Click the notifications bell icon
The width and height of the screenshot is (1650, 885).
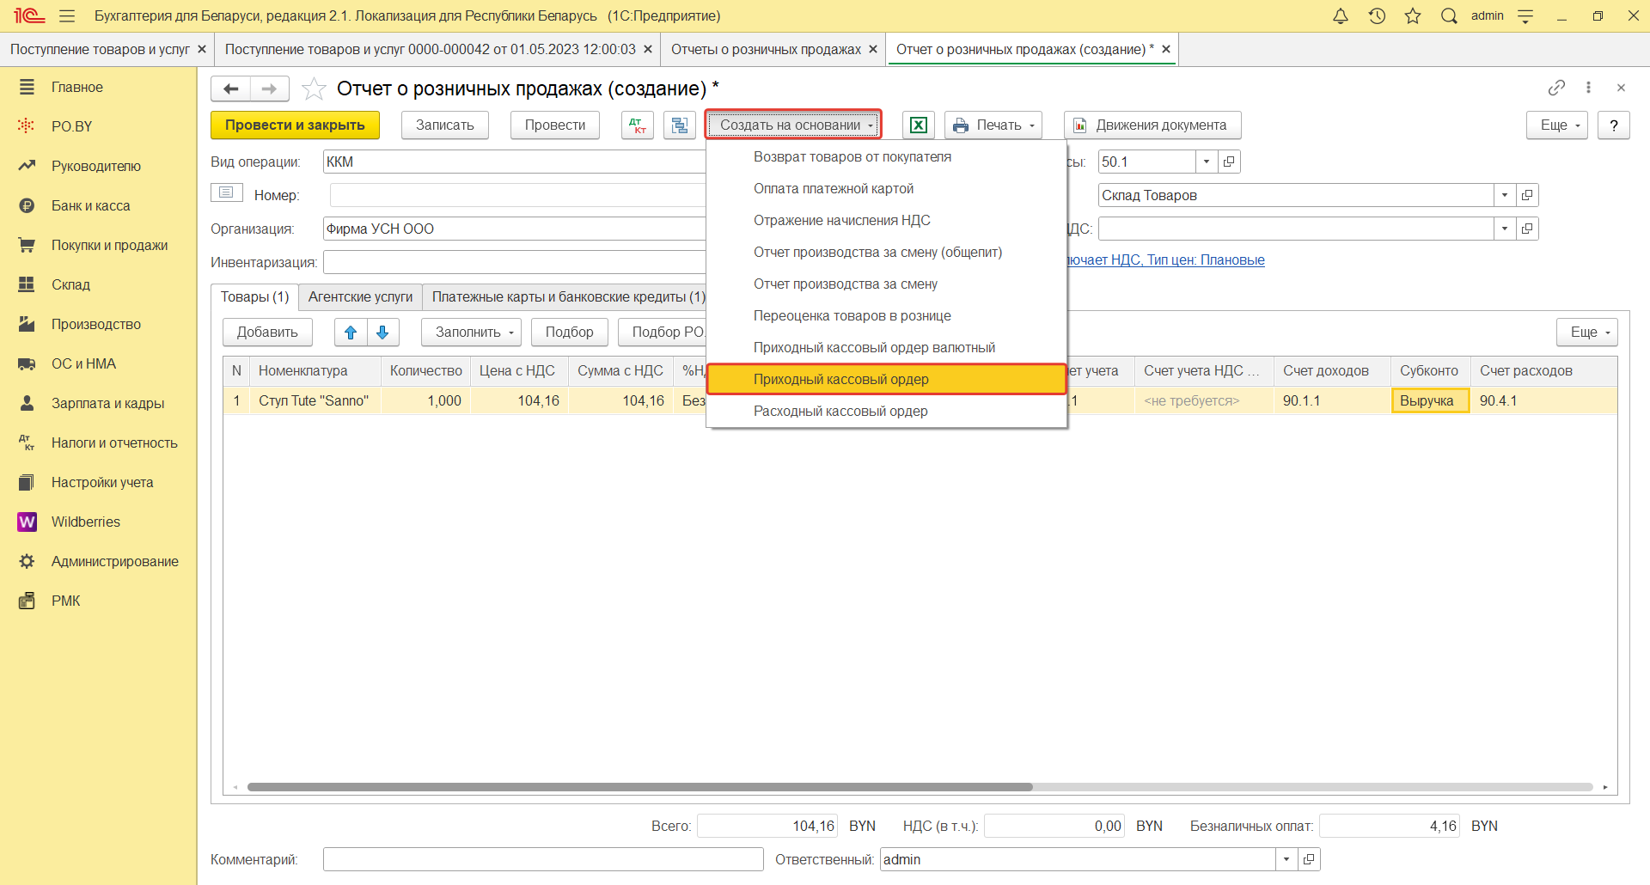tap(1340, 16)
